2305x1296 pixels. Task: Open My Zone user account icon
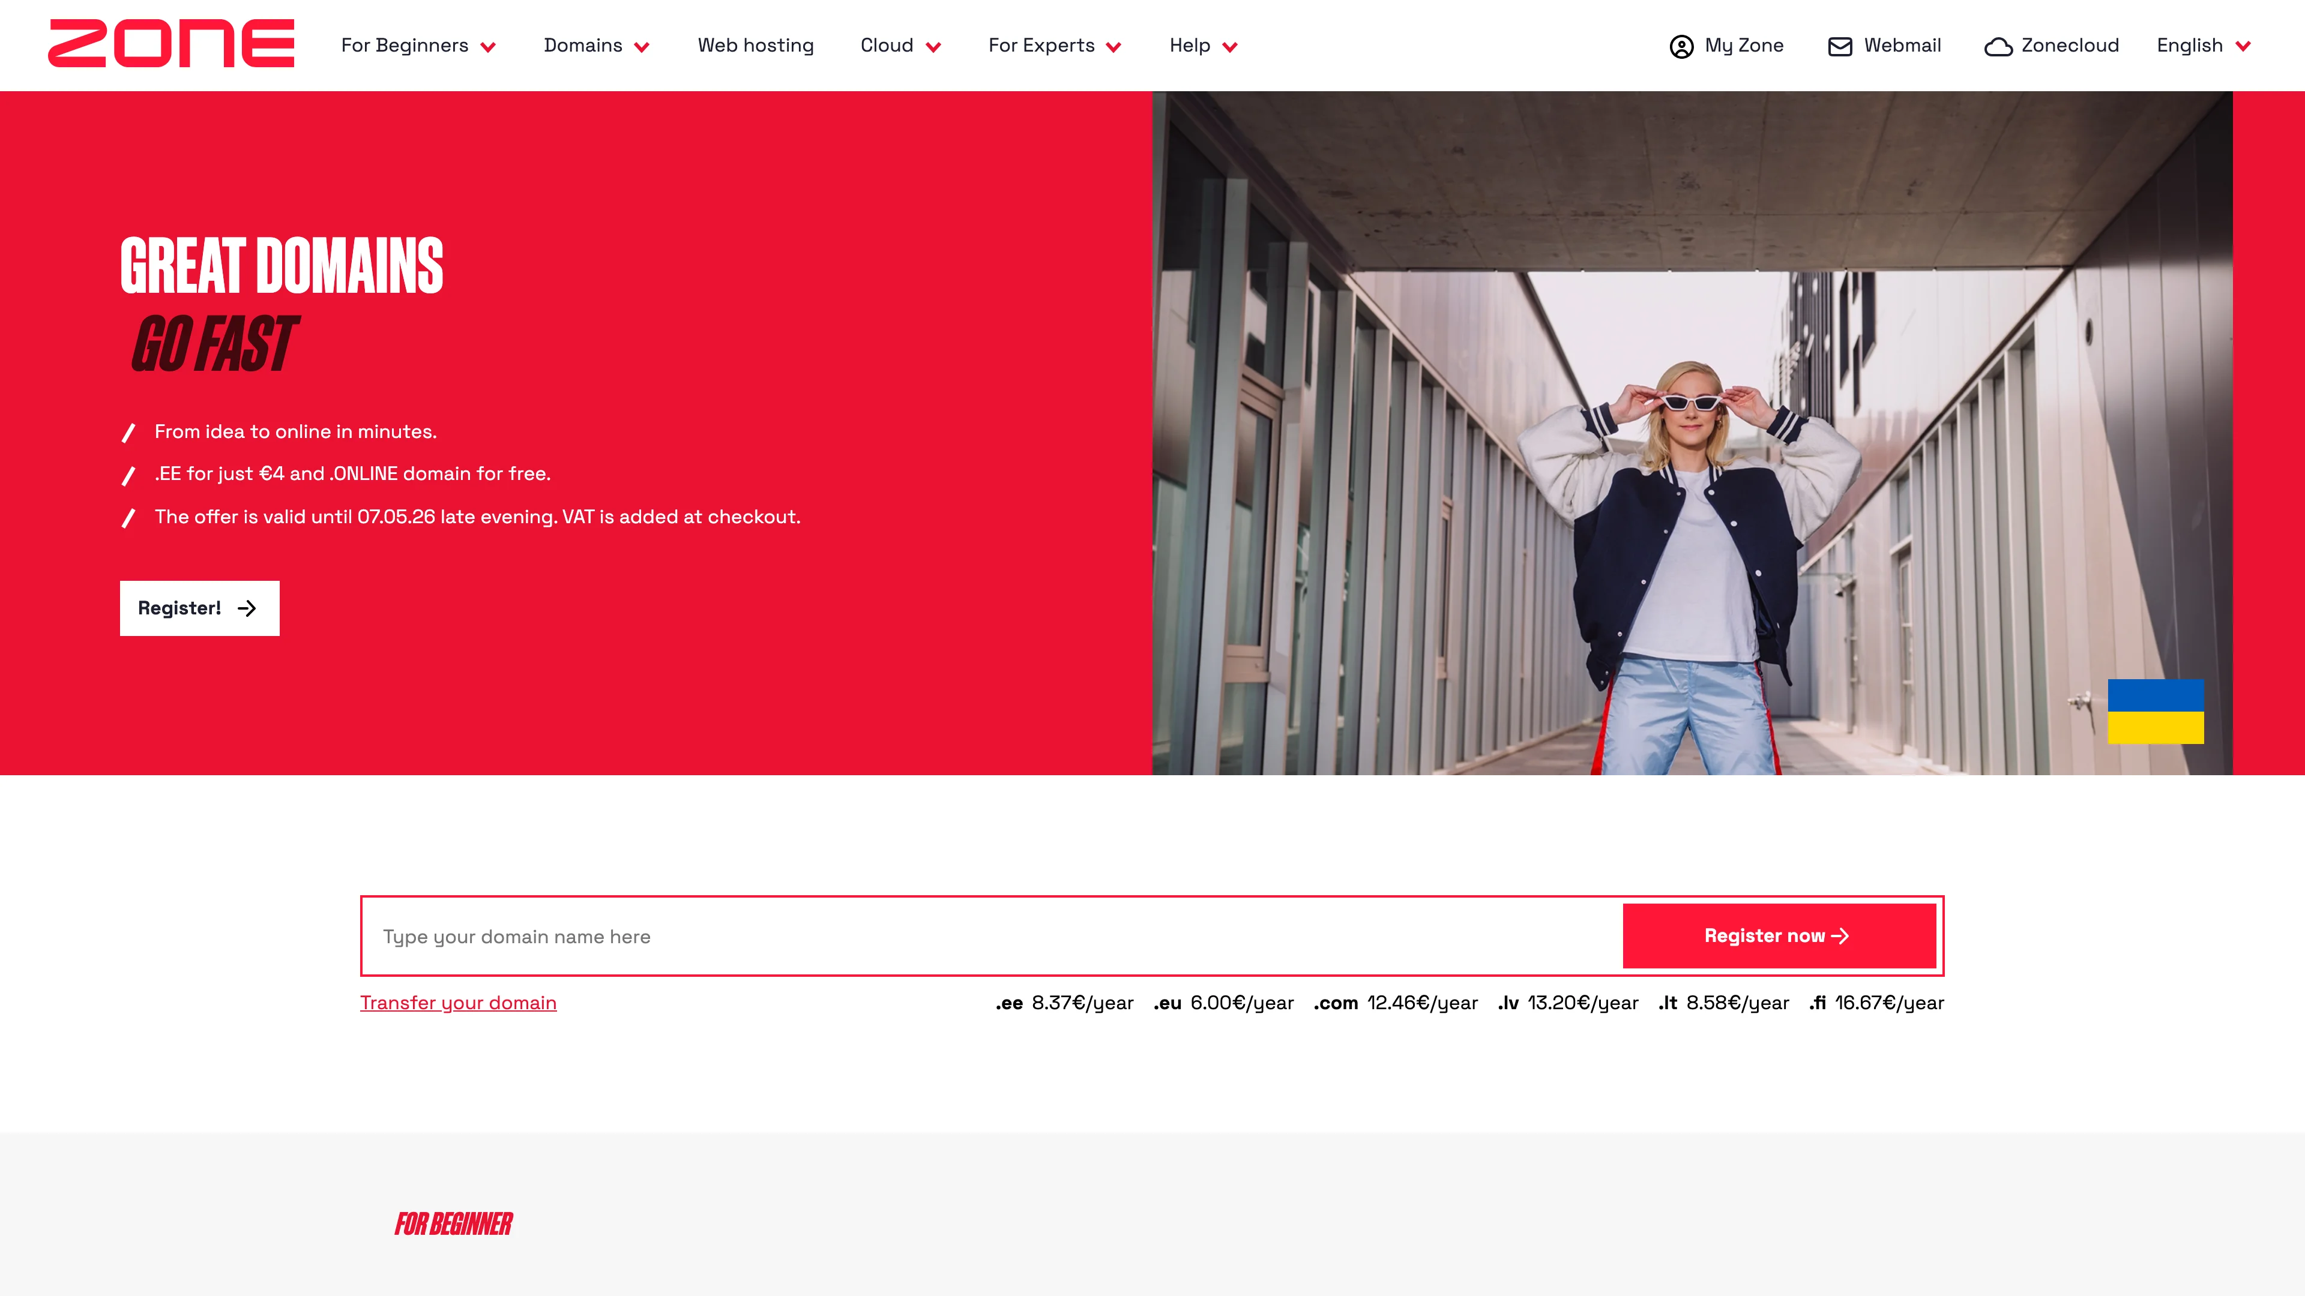pos(1681,47)
